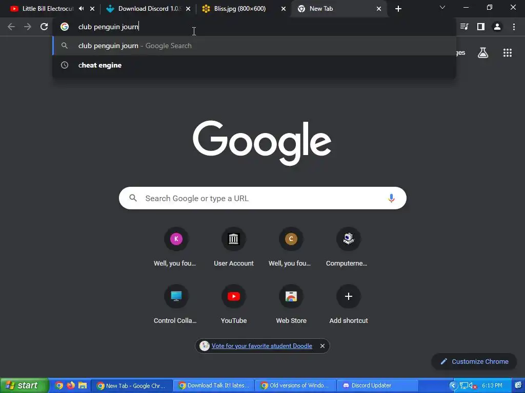
Task: Select club penguin journ Google Search suggestion
Action: [x=254, y=46]
